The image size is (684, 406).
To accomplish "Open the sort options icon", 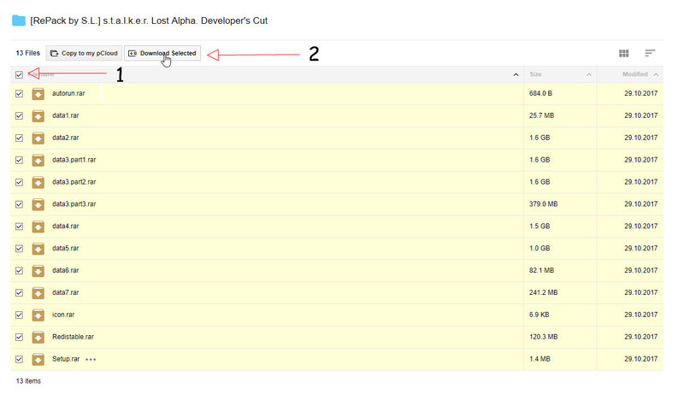I will pyautogui.click(x=650, y=53).
